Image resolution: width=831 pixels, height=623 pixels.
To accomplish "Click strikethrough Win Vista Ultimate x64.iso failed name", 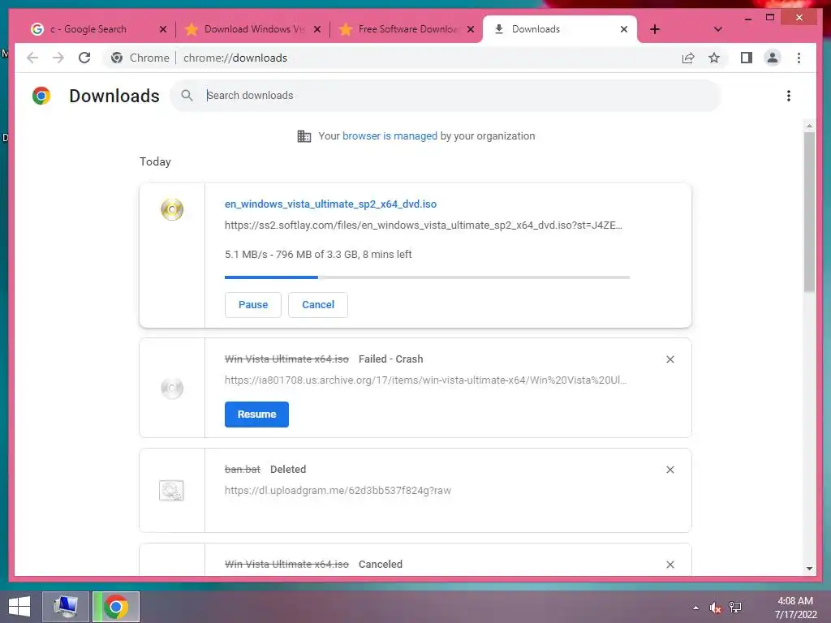I will pyautogui.click(x=286, y=359).
